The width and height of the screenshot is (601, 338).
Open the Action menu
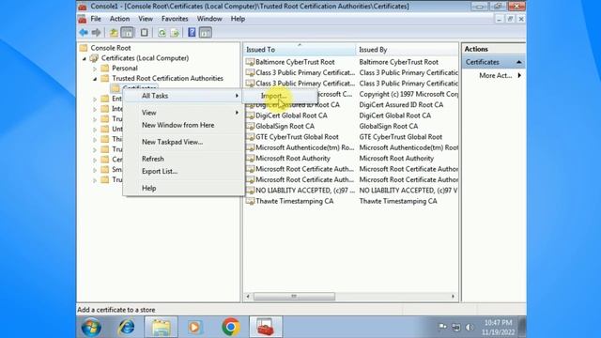click(x=119, y=19)
